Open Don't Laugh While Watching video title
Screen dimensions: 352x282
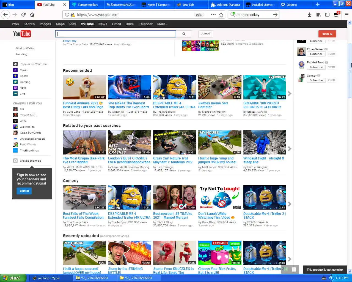[x=216, y=216]
